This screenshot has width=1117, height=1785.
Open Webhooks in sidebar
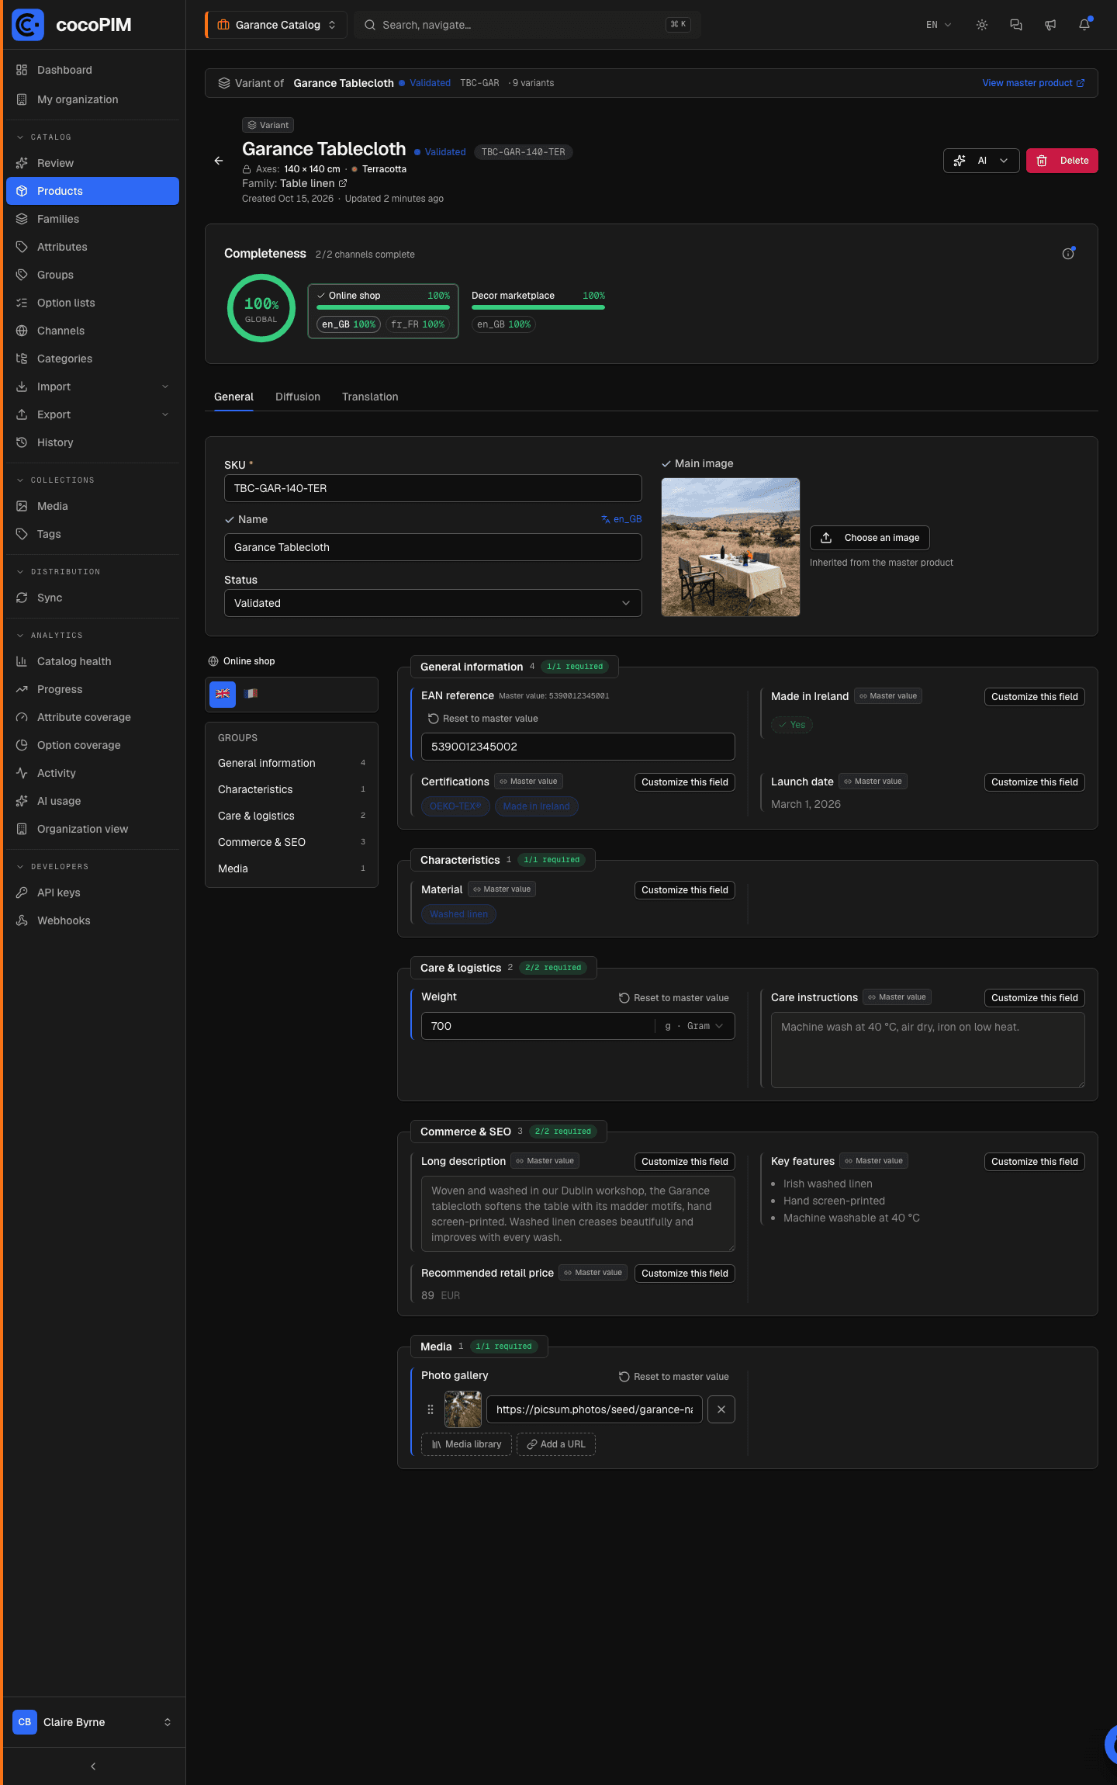pos(93,920)
